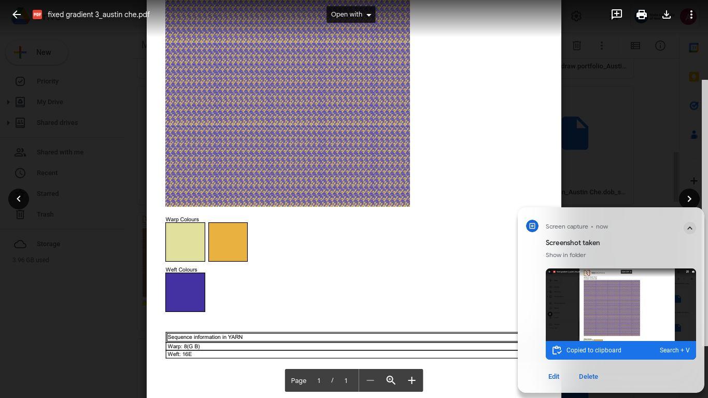This screenshot has height=398, width=708.
Task: Open Shared with me in sidebar
Action: [x=60, y=152]
